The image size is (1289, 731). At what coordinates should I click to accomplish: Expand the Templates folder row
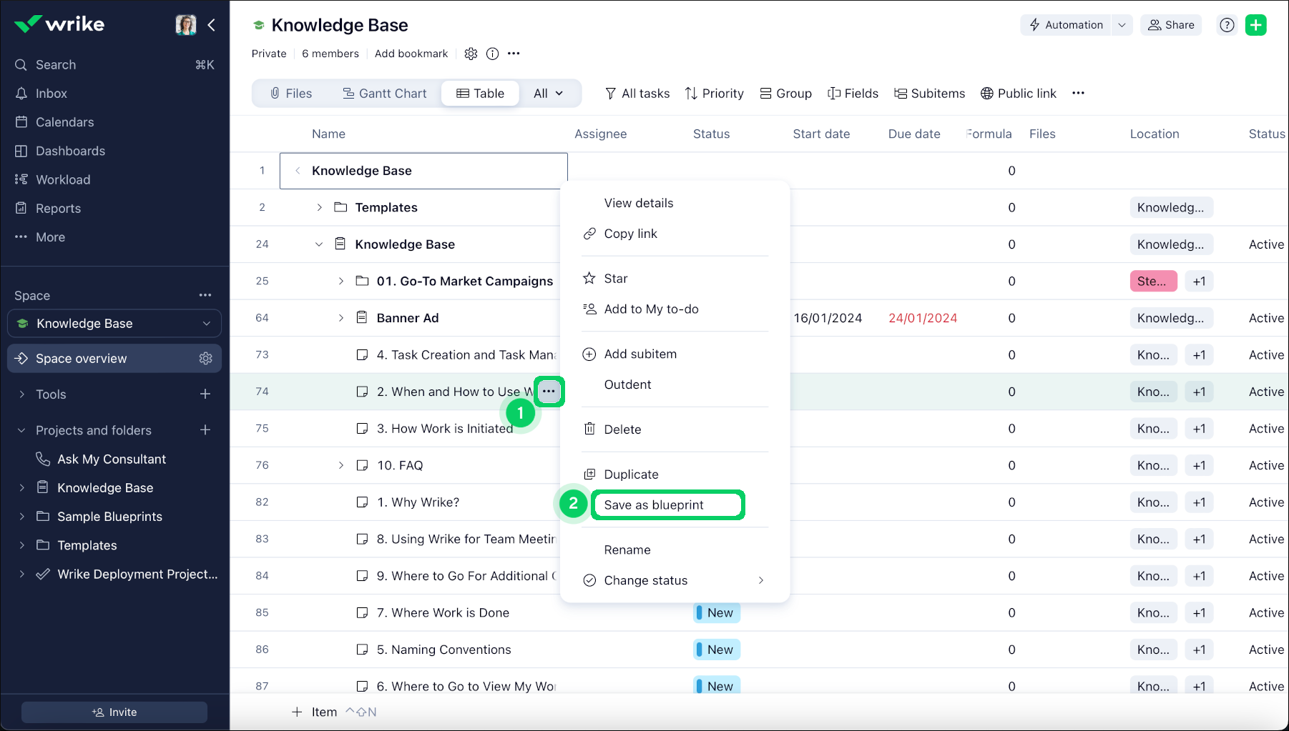click(x=319, y=208)
